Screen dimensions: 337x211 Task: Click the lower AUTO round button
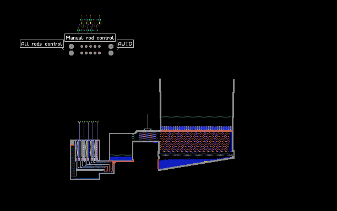[111, 53]
